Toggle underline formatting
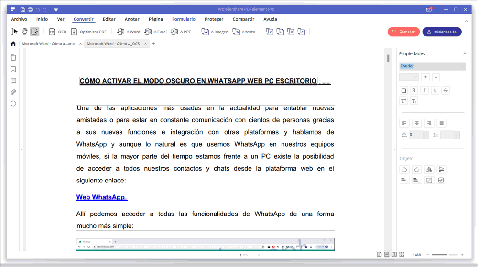The height and width of the screenshot is (267, 478). click(435, 90)
